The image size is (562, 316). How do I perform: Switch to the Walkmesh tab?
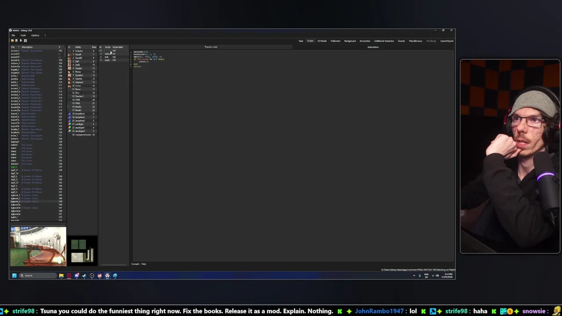pos(335,41)
